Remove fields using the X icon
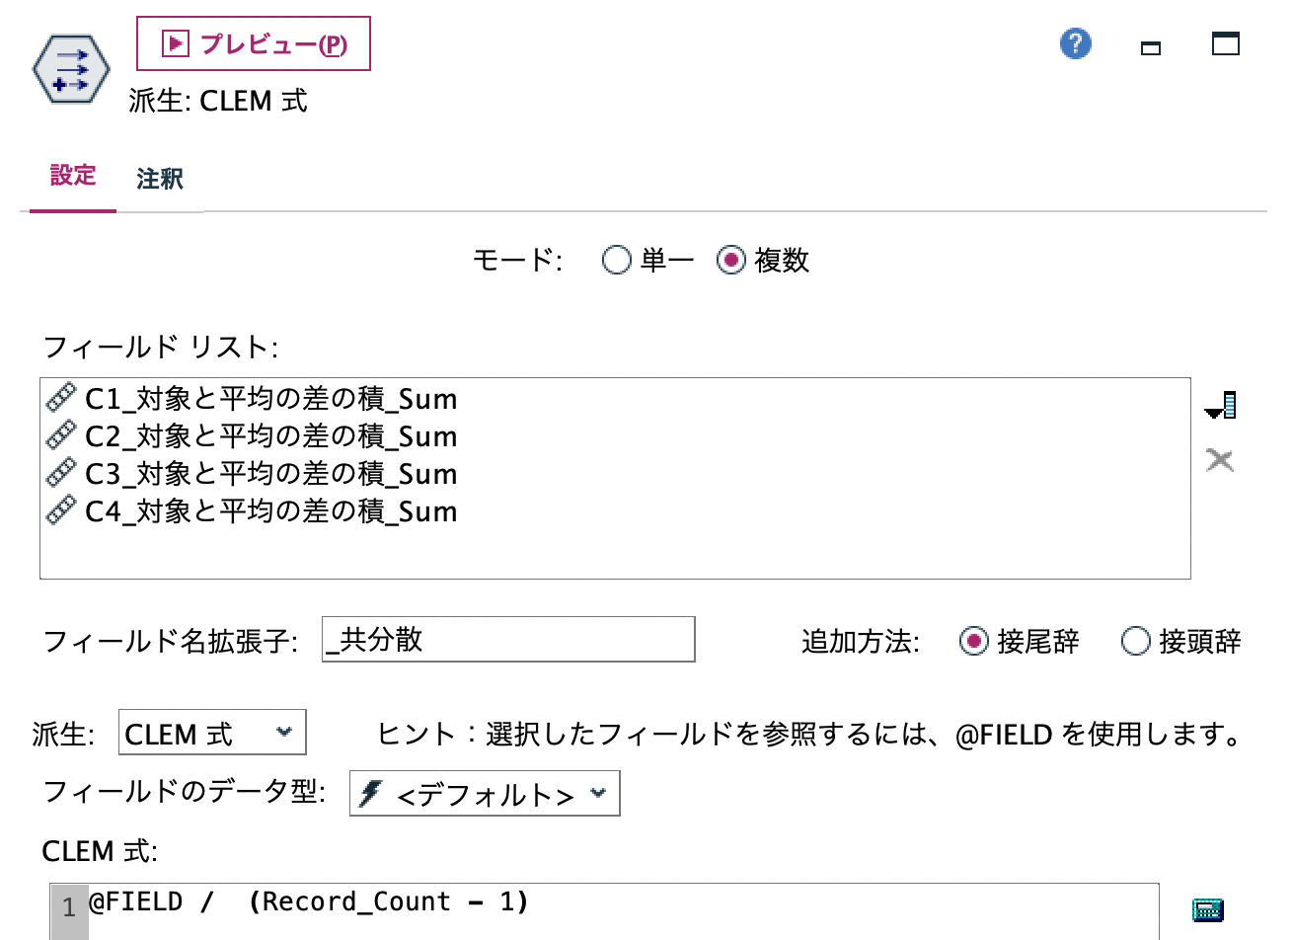Viewport: 1293px width, 940px height. pyautogui.click(x=1220, y=460)
